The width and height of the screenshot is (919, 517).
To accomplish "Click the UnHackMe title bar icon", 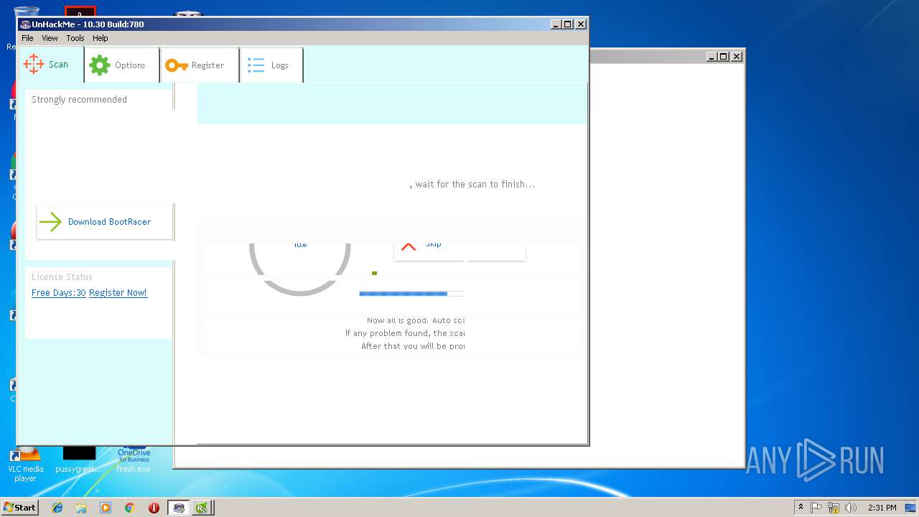I will pyautogui.click(x=25, y=24).
